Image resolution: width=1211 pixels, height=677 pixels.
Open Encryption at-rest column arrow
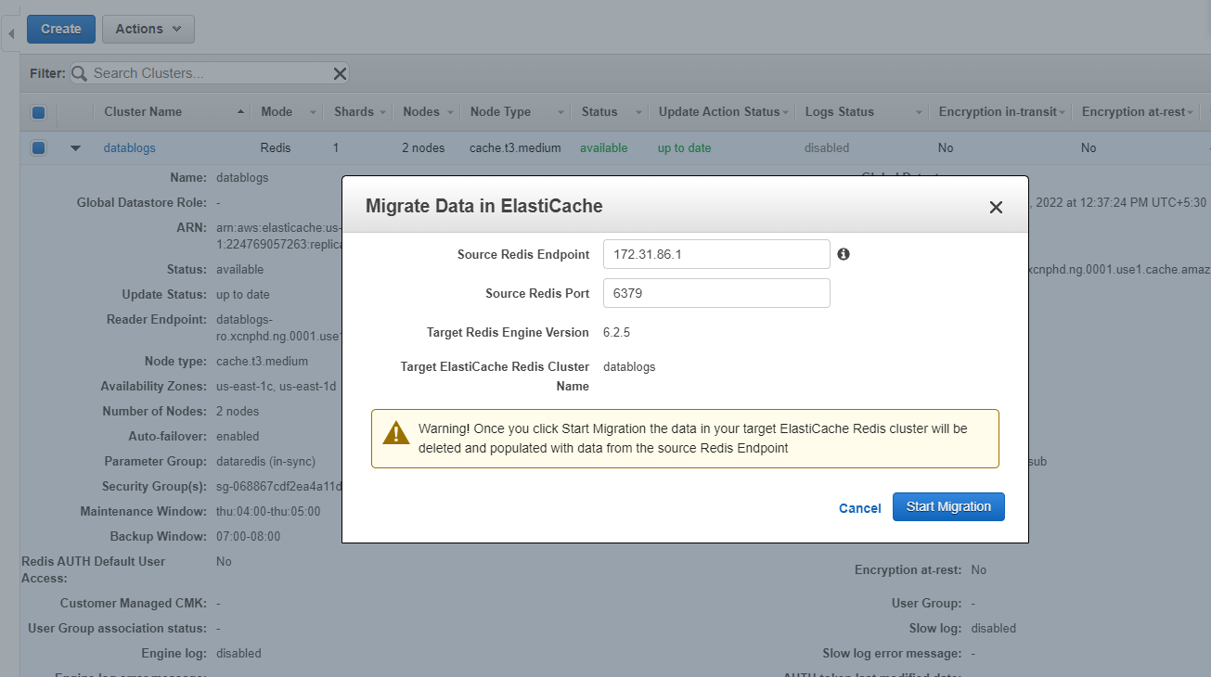1192,112
